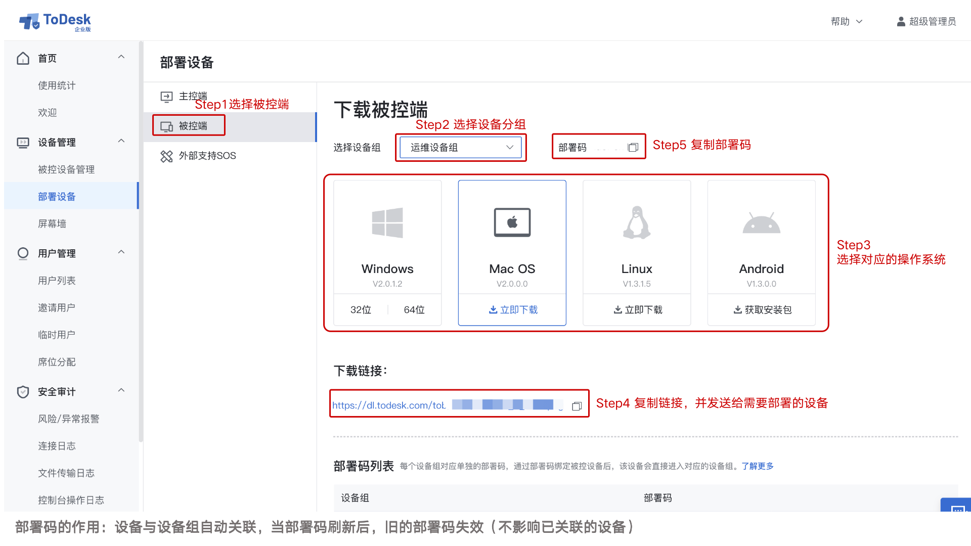Screen dimensions: 971x546
Task: Open the chat widget at bottom right
Action: [x=957, y=506]
